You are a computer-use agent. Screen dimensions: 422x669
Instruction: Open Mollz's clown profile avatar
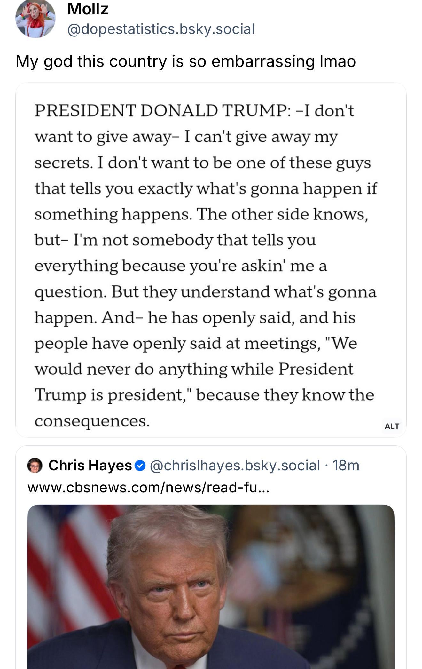35,19
